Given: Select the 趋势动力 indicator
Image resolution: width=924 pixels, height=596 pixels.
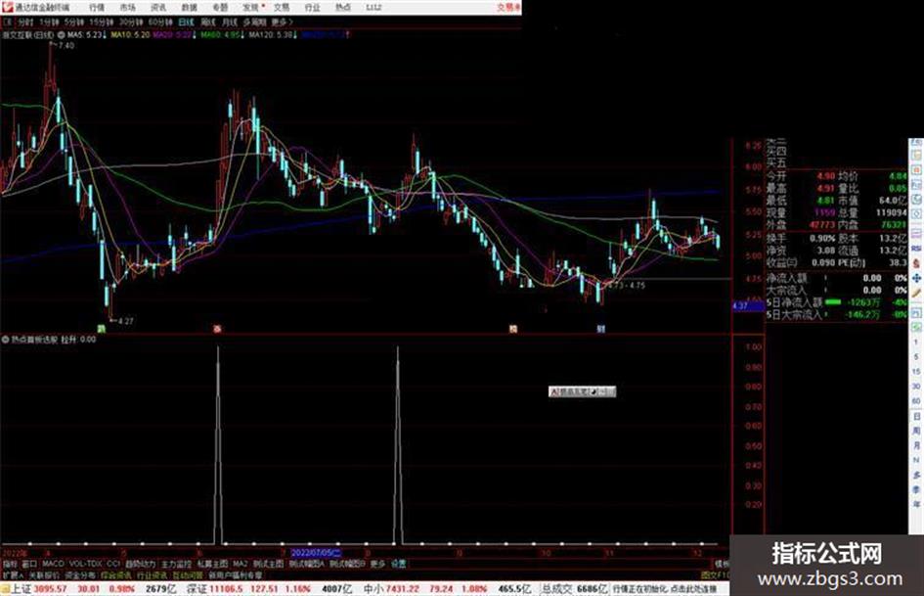Looking at the screenshot, I should (x=140, y=564).
